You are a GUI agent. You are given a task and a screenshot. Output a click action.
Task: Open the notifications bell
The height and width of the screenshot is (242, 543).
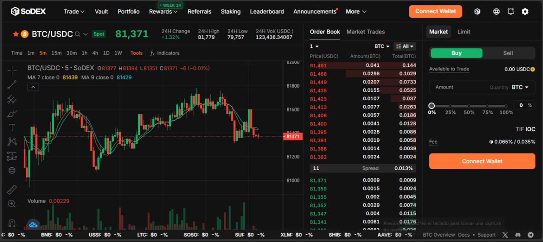click(x=510, y=11)
